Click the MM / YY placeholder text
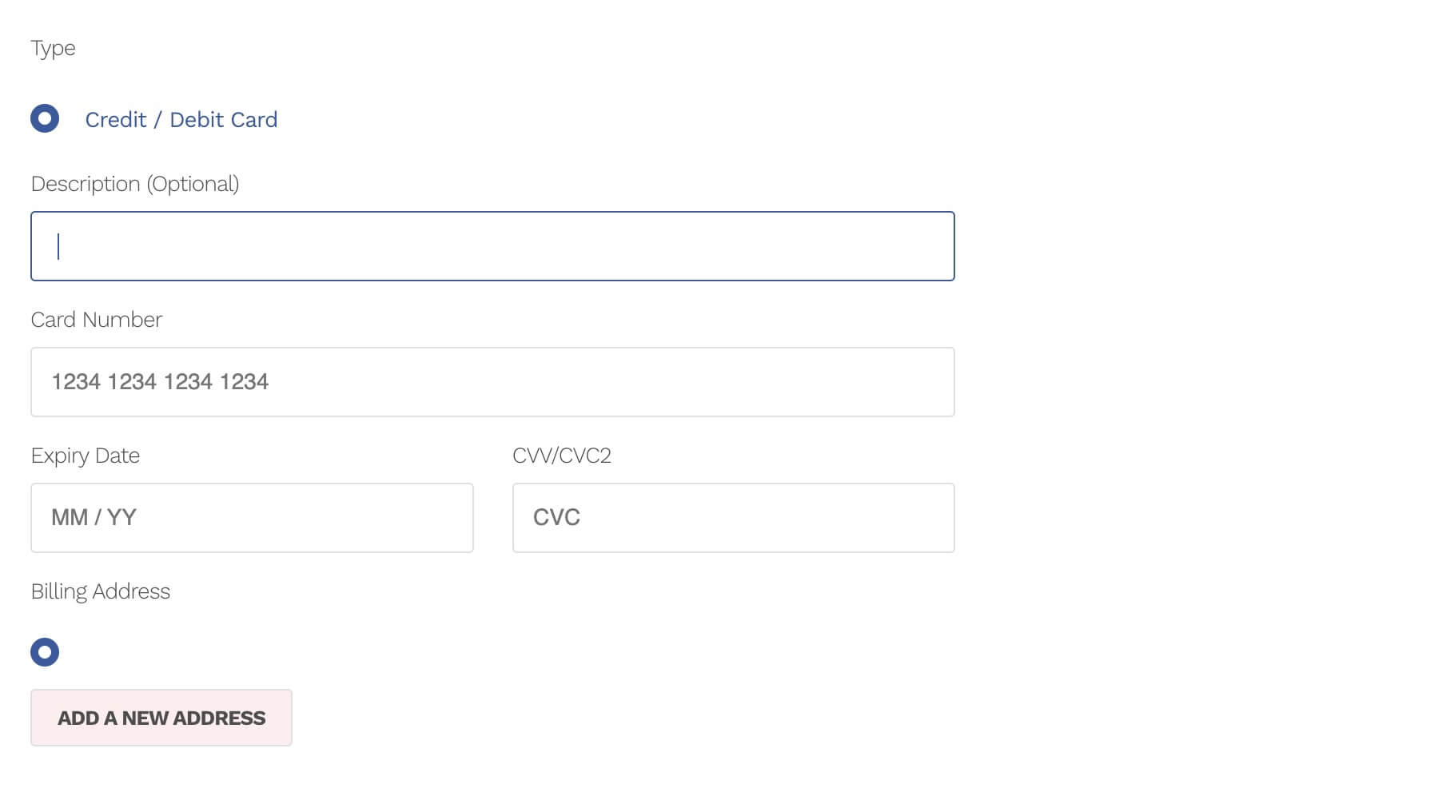1450x796 pixels. (x=94, y=518)
